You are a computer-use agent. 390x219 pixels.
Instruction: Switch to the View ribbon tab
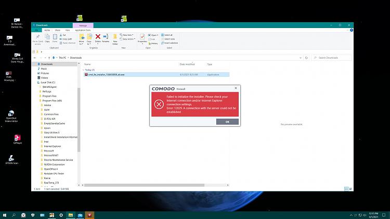tap(68, 30)
